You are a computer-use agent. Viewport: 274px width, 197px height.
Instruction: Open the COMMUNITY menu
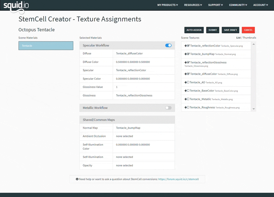(238, 5)
